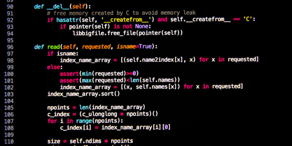Click the requested parameter in read signature
Viewport: 292px width, 146px height.
pos(96,47)
